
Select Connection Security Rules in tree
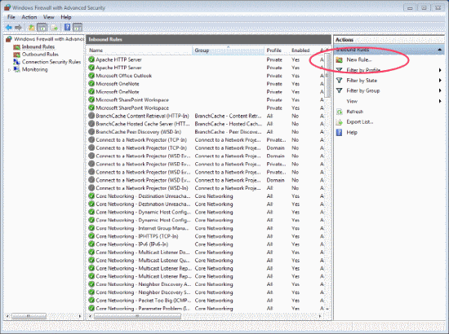[x=51, y=62]
